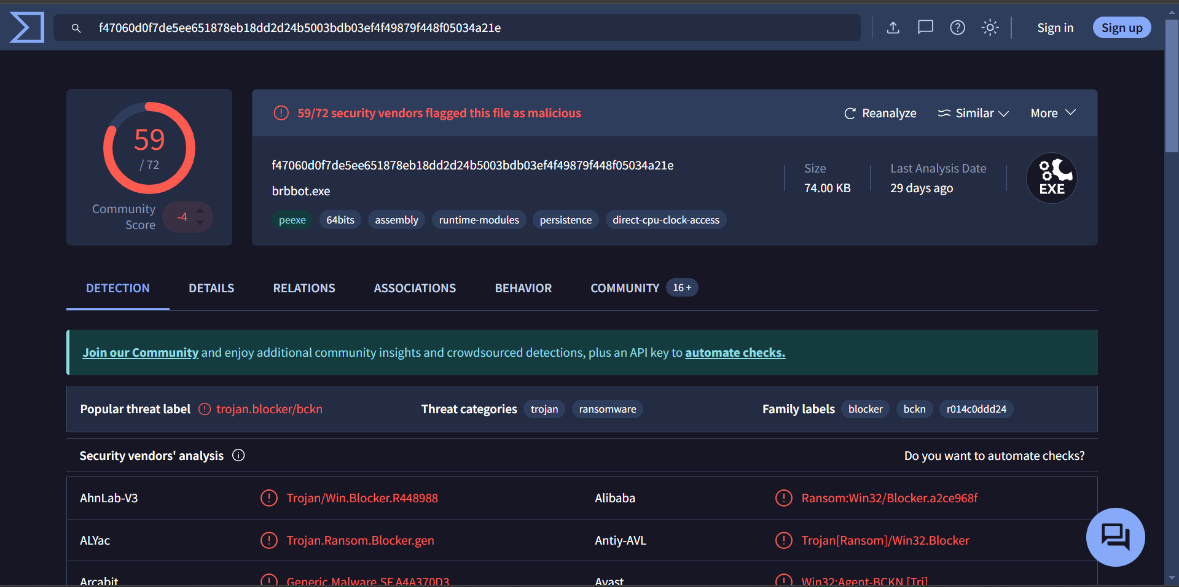Image resolution: width=1179 pixels, height=587 pixels.
Task: Click the Reanalyze icon to rescan the file
Action: 850,113
